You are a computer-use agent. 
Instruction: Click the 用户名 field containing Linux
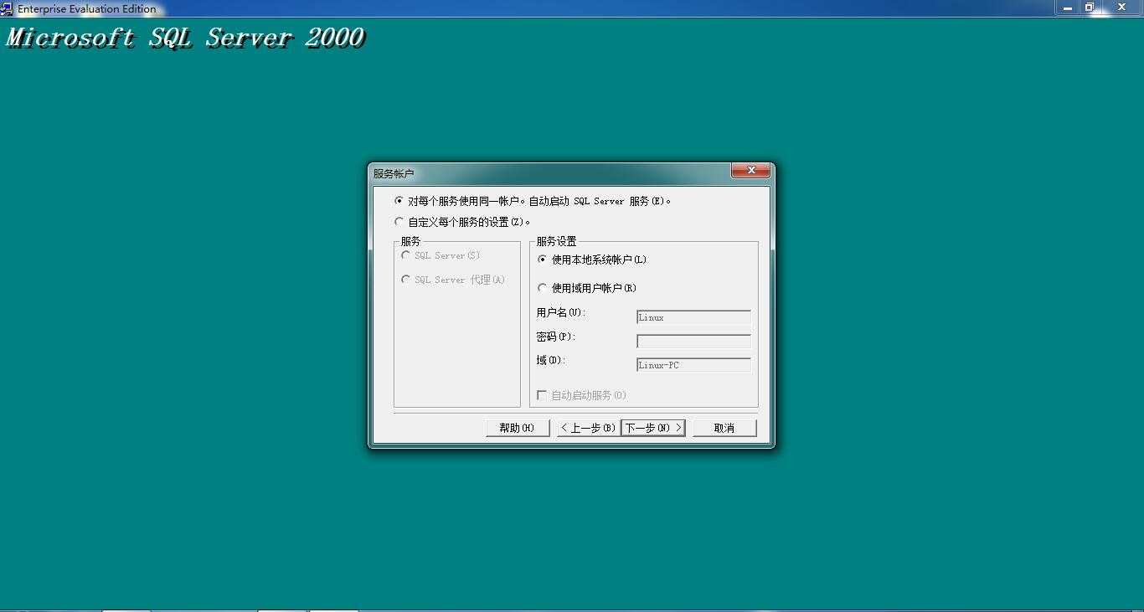click(x=693, y=317)
